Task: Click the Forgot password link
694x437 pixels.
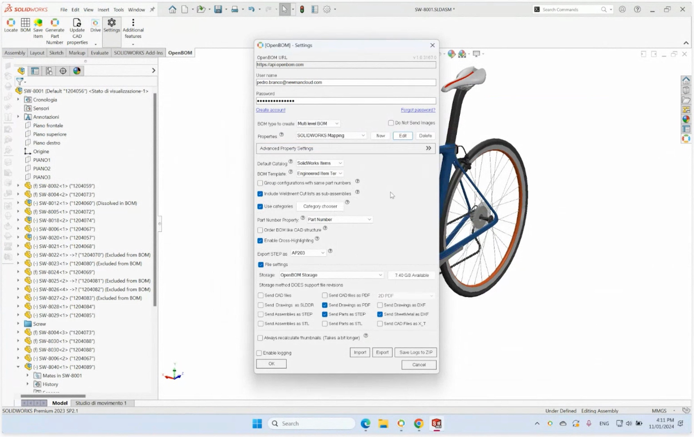Action: [x=418, y=110]
